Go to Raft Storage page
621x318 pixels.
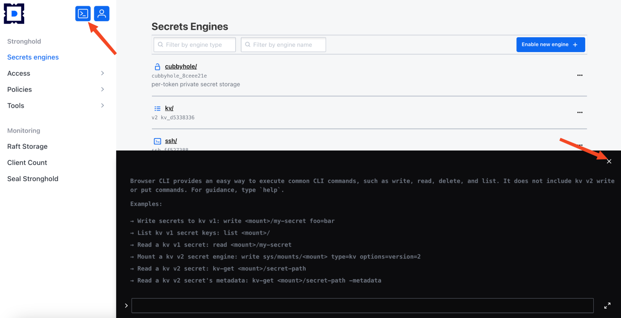(27, 146)
